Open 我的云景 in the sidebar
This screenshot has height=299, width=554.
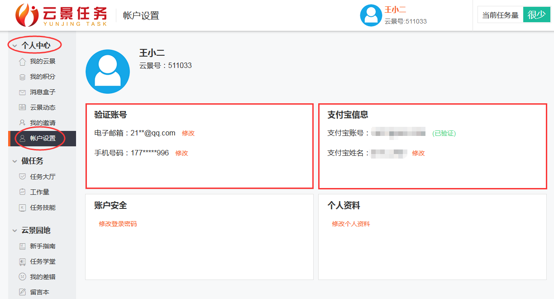[42, 62]
